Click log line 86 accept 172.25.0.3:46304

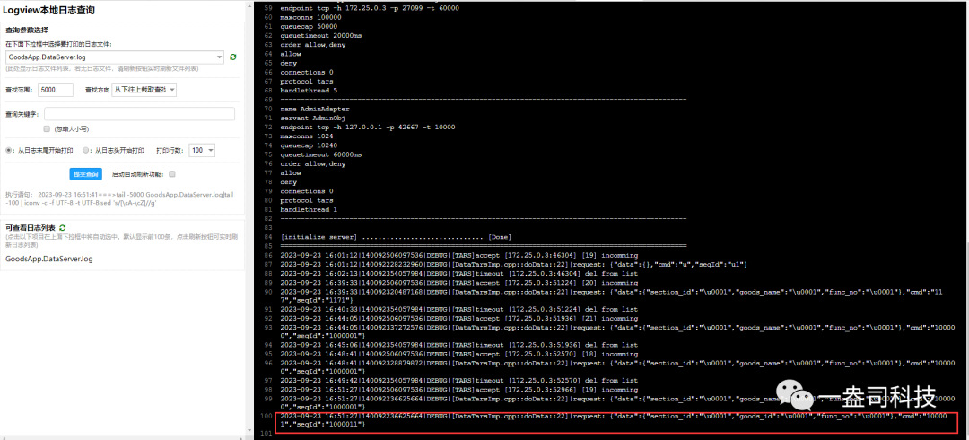pyautogui.click(x=458, y=255)
